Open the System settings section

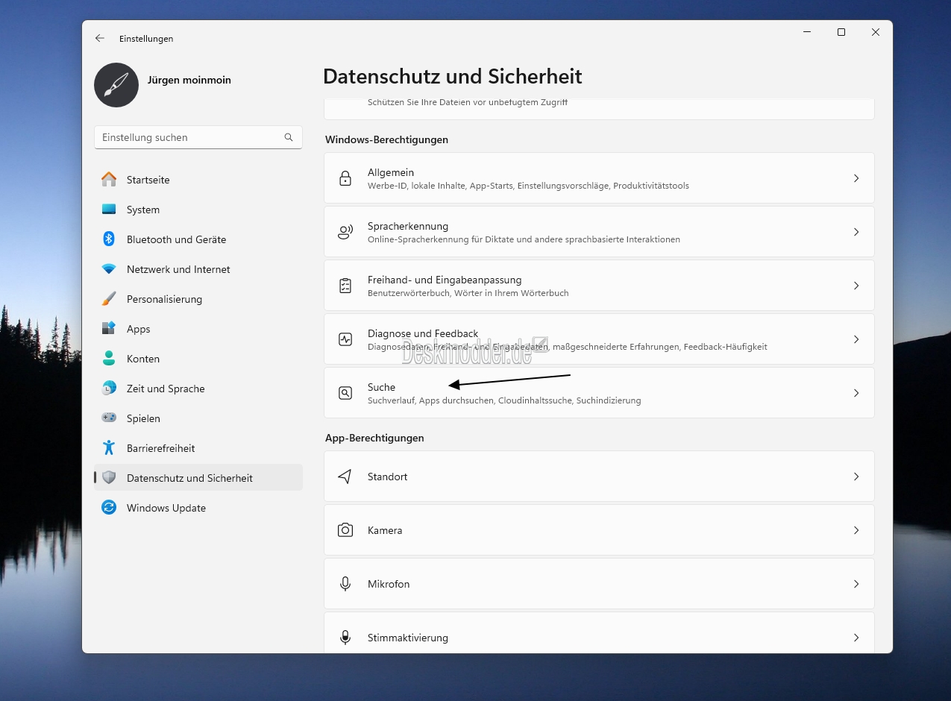[198, 210]
